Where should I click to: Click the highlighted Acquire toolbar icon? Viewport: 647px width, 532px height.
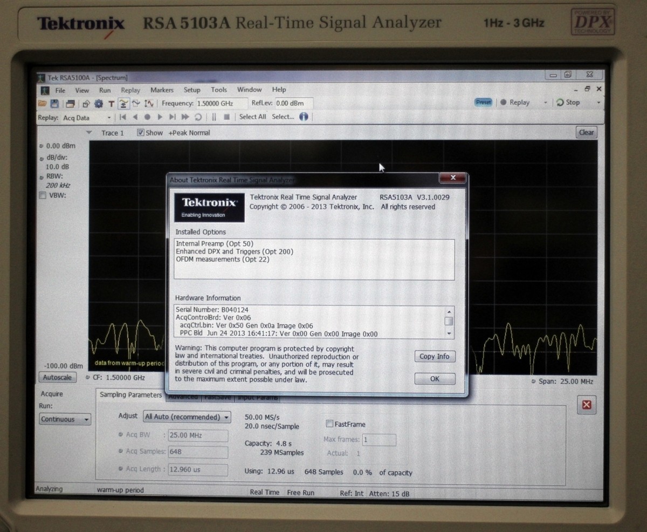(x=123, y=104)
